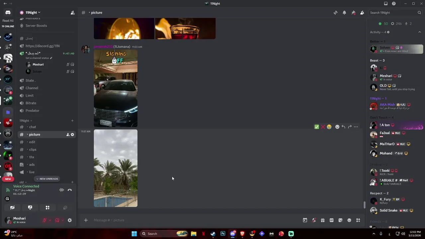The image size is (425, 239).
Task: Select the State voice channel
Action: point(31,80)
